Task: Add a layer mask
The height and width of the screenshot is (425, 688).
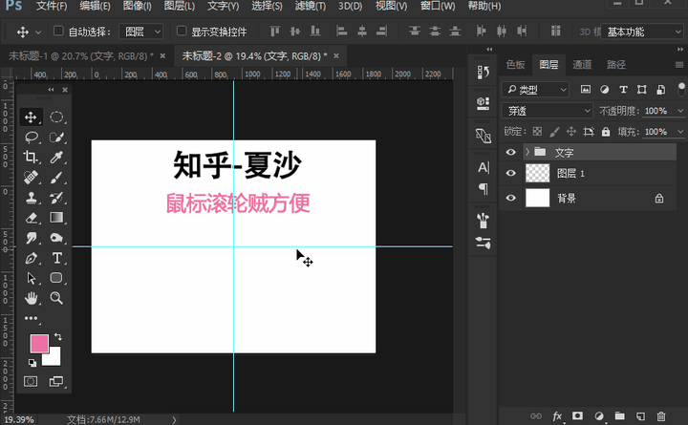Action: click(x=577, y=415)
